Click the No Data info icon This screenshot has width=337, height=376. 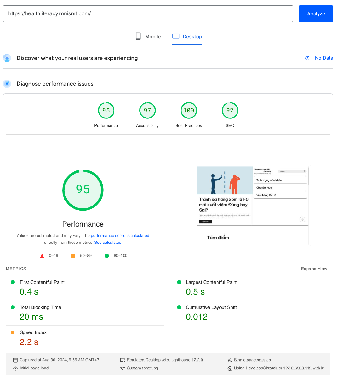point(307,58)
